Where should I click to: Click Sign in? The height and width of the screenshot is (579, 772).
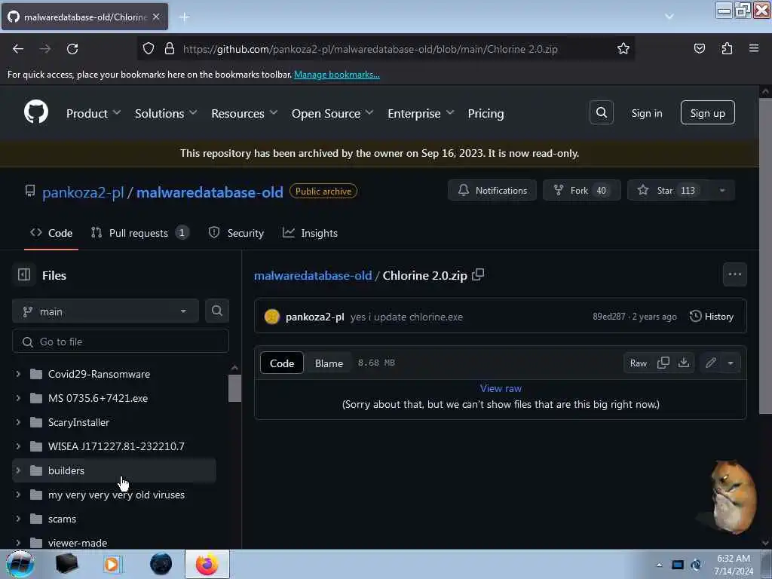(646, 113)
